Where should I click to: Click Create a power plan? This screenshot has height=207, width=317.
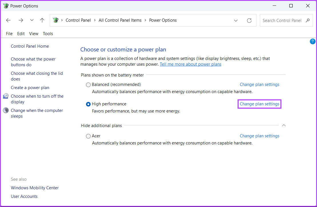[x=30, y=88]
